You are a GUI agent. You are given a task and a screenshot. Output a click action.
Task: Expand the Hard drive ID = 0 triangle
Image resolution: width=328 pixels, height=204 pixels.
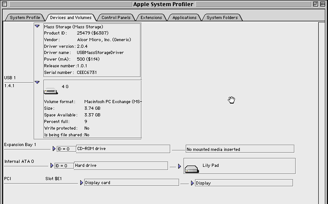(x=52, y=166)
